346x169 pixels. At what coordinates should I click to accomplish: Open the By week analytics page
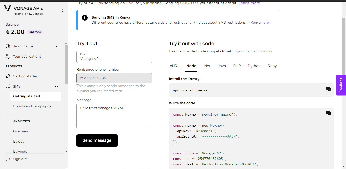[20, 151]
